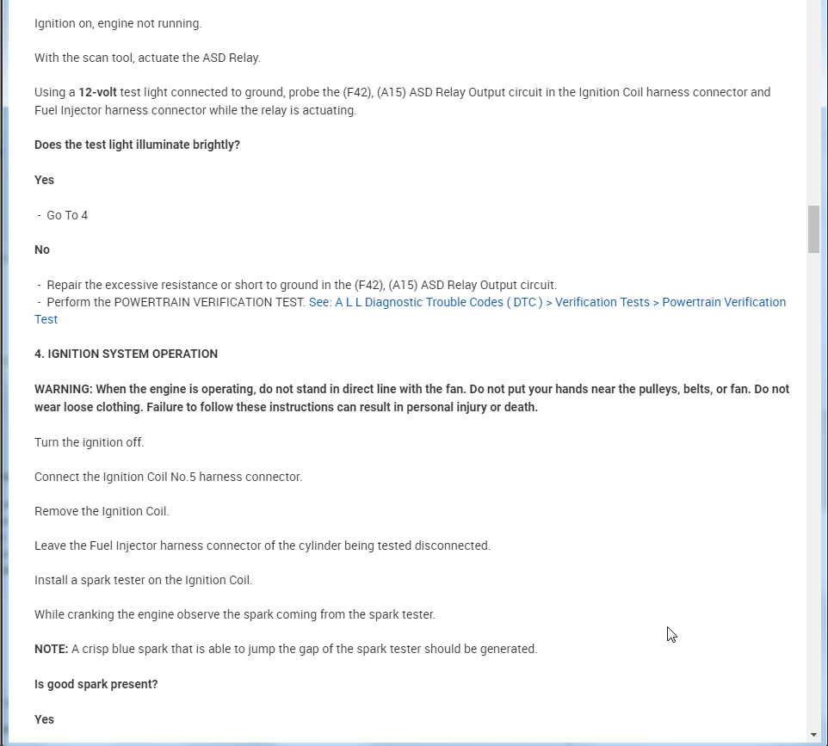Image resolution: width=828 pixels, height=746 pixels.
Task: Click the scroll down arrow button
Action: click(x=813, y=735)
